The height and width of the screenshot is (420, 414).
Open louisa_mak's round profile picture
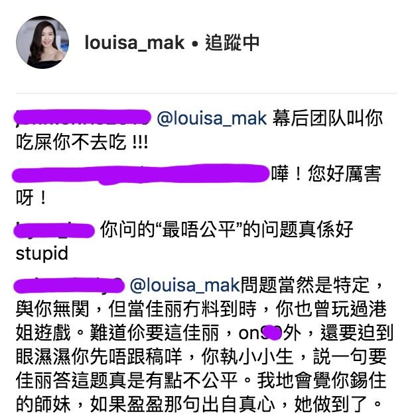click(x=42, y=42)
